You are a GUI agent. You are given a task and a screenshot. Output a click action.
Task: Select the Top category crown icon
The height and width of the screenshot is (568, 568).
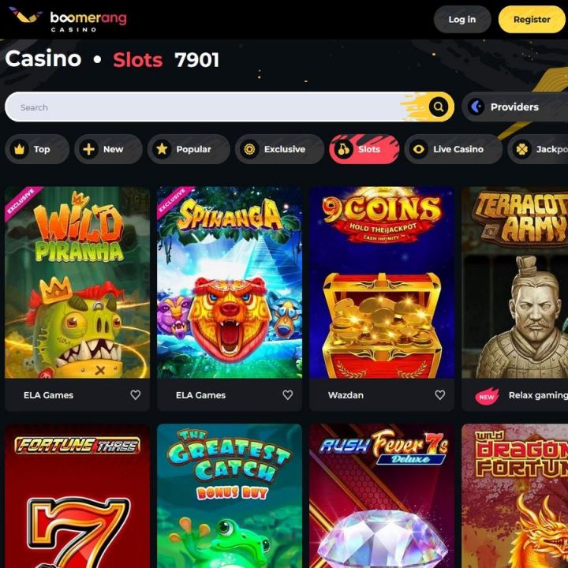(19, 149)
